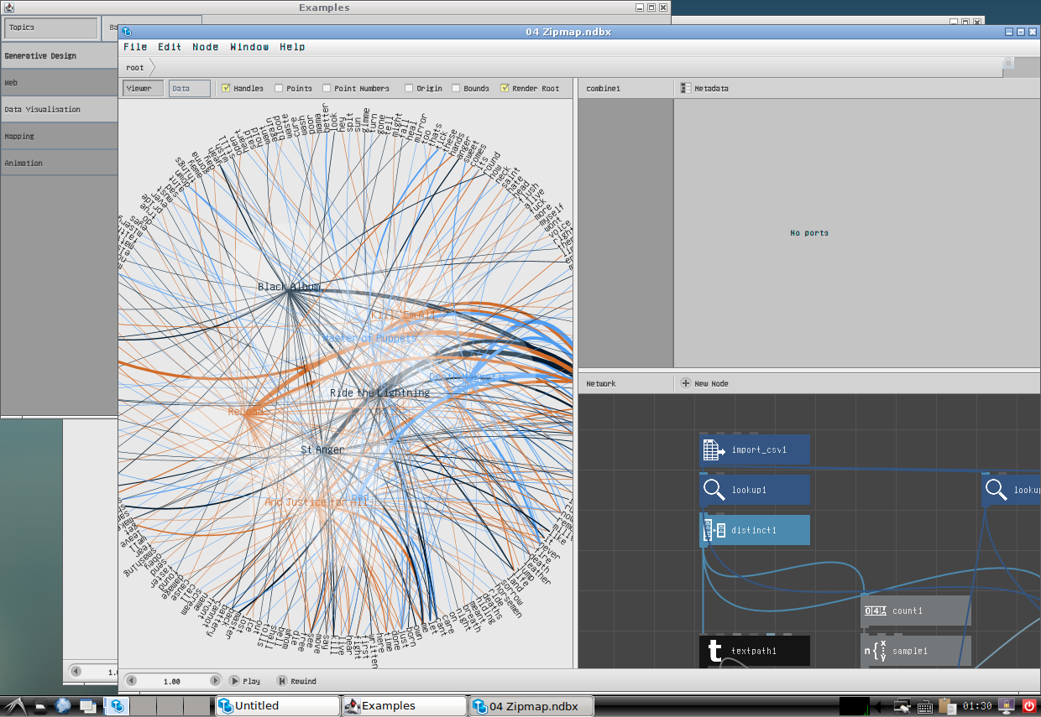This screenshot has height=717, width=1041.
Task: Switch to the Examples taskbar window button
Action: click(405, 706)
